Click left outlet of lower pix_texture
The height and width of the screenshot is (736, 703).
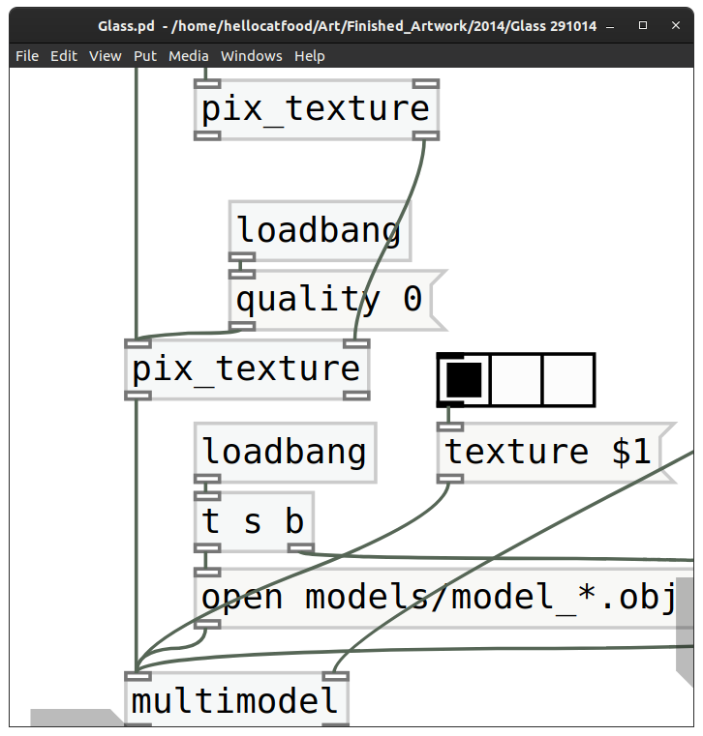click(x=138, y=397)
